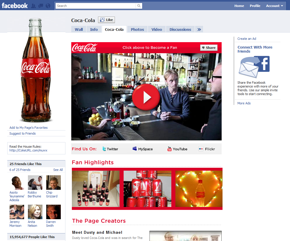Open Jeremy Morrison's profile photo

(x=17, y=212)
